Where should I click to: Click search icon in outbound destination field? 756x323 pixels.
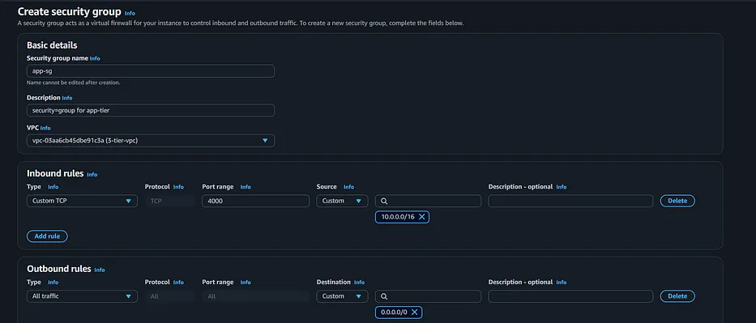click(384, 296)
